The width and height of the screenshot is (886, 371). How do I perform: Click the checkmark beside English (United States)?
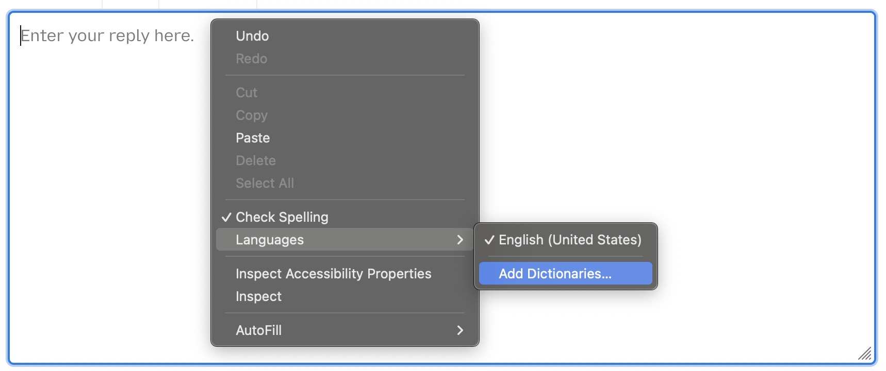coord(489,240)
